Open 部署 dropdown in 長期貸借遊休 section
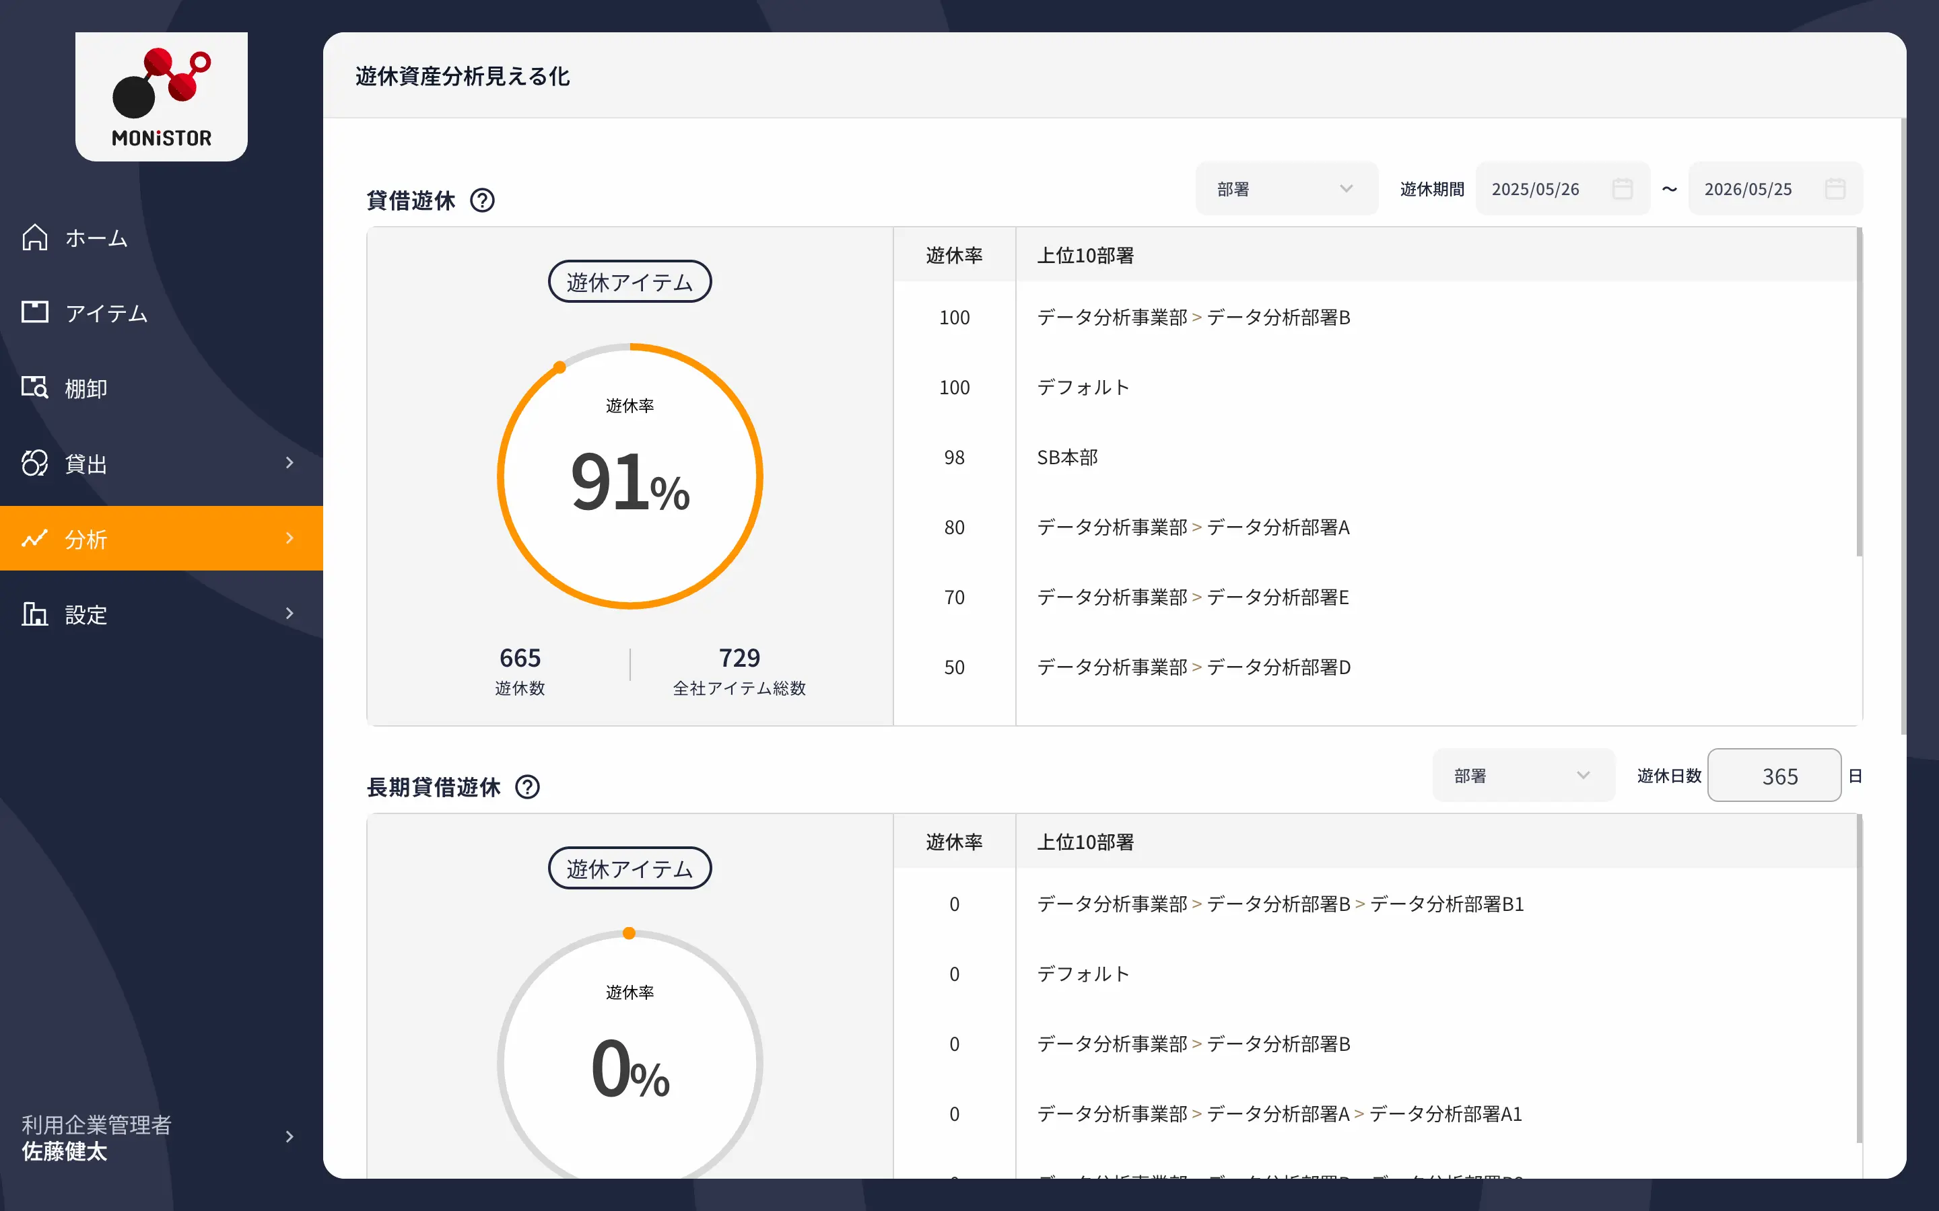 (x=1523, y=775)
